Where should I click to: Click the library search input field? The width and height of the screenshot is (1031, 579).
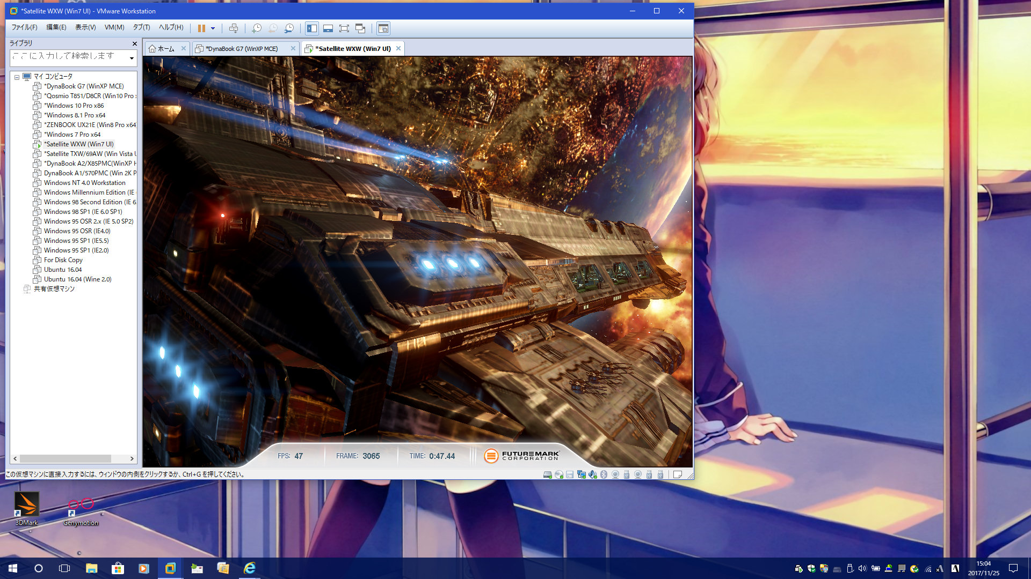tap(68, 57)
